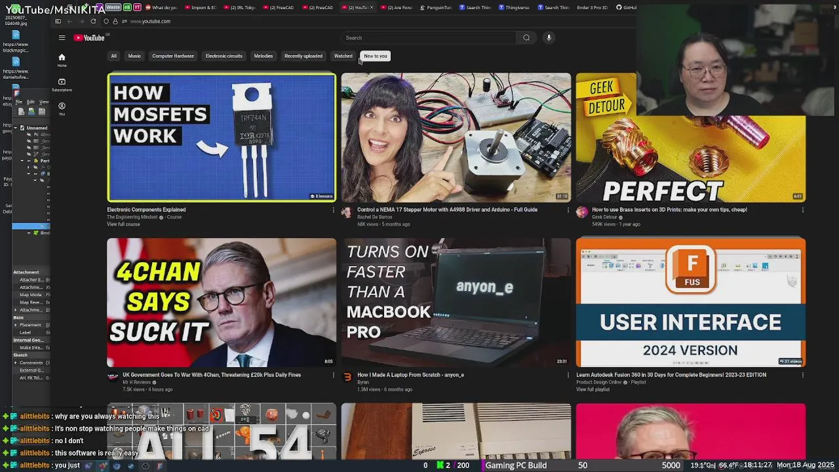The height and width of the screenshot is (472, 839).
Task: Open the anyon_e laptop video thumbnail
Action: click(456, 302)
